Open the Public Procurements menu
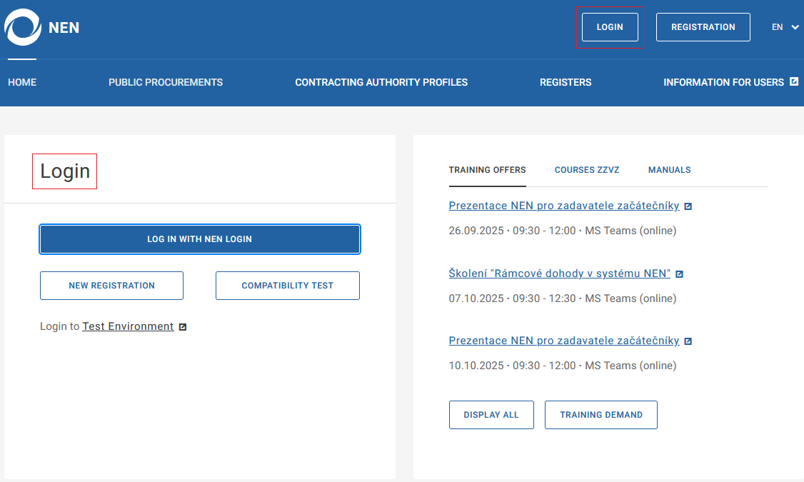Viewport: 804px width, 482px height. 166,82
